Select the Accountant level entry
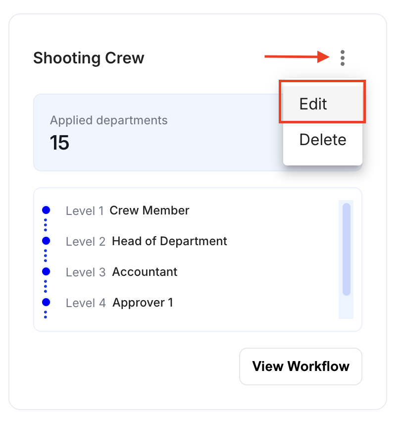 coord(145,272)
